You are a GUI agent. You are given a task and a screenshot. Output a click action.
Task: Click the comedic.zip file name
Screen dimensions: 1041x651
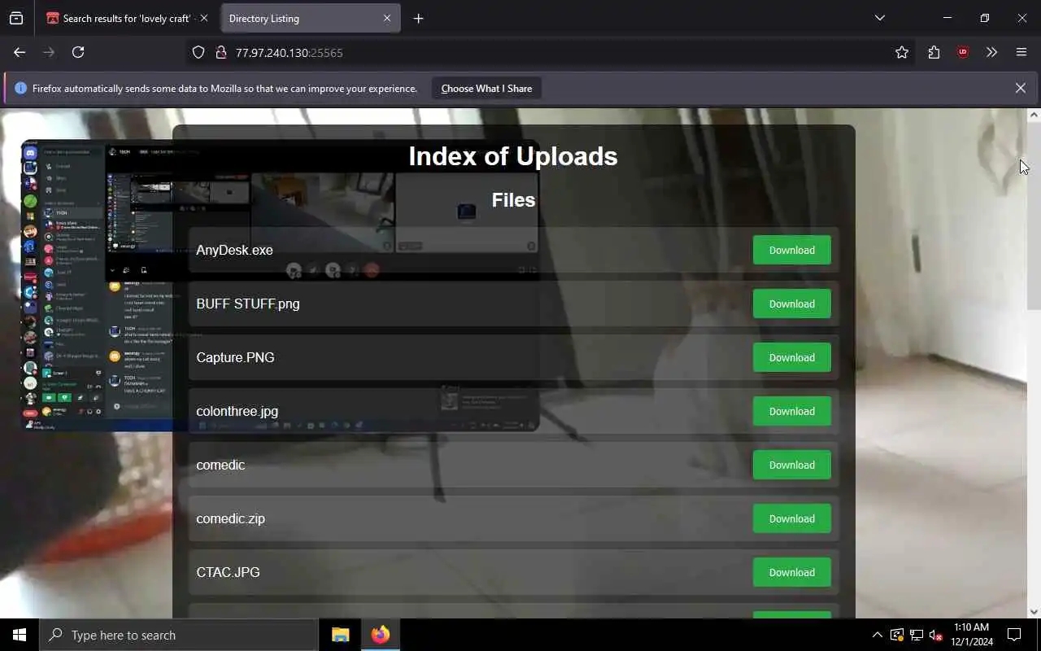tap(230, 518)
